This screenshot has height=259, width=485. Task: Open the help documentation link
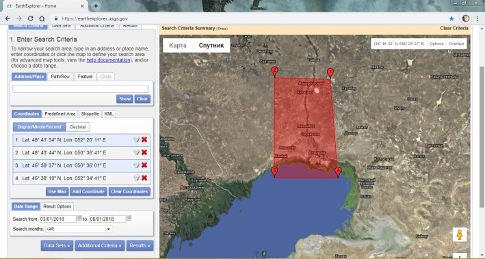tap(108, 60)
